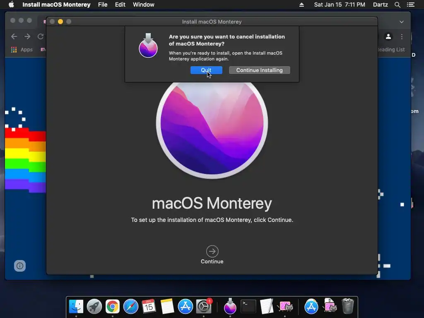The height and width of the screenshot is (318, 424).
Task: Click the Chrome back arrow
Action: (14, 36)
